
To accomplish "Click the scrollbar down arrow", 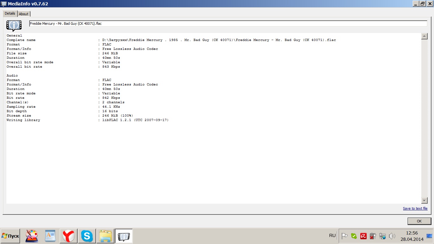I will [x=424, y=200].
